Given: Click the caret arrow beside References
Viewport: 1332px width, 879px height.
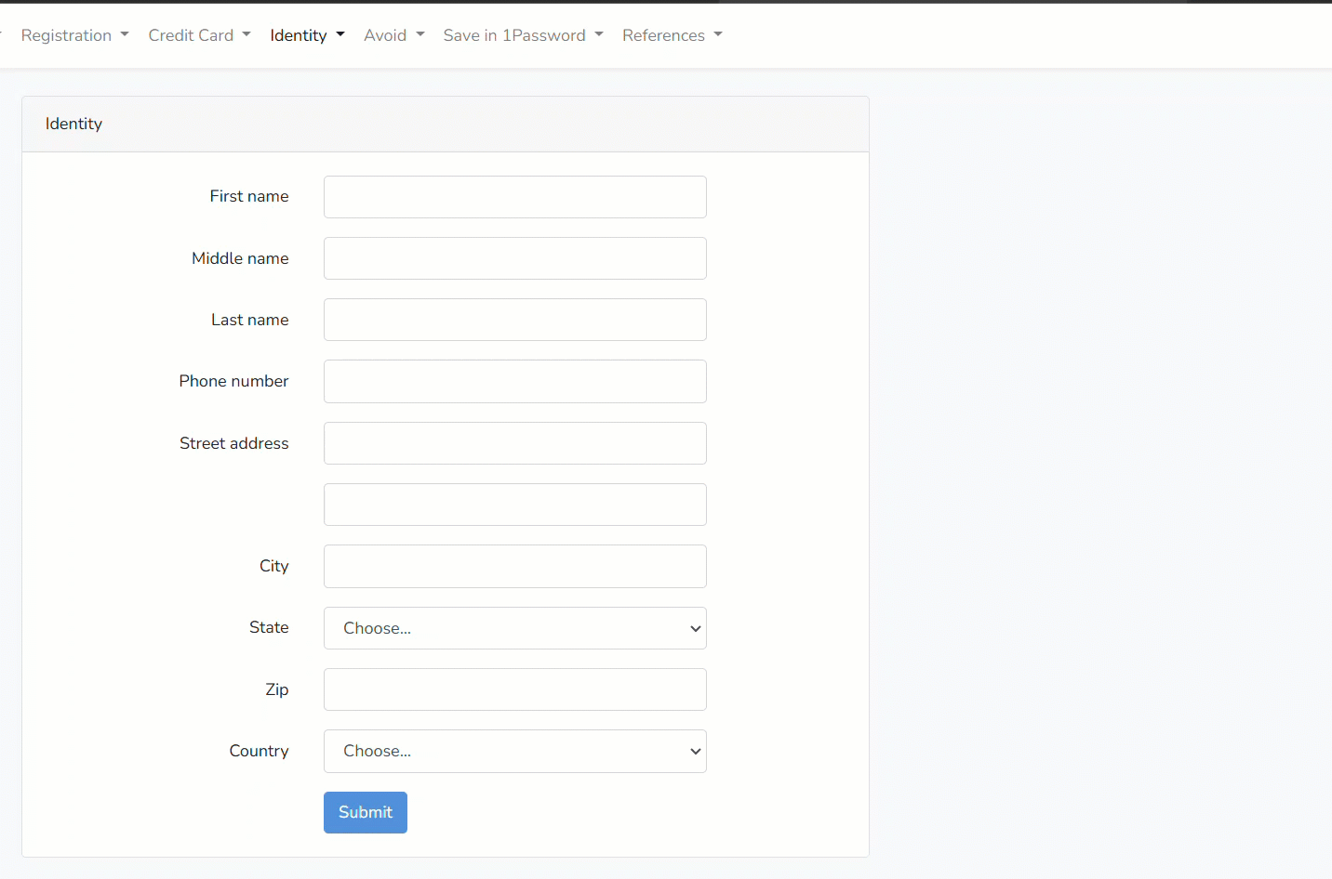Looking at the screenshot, I should 718,35.
